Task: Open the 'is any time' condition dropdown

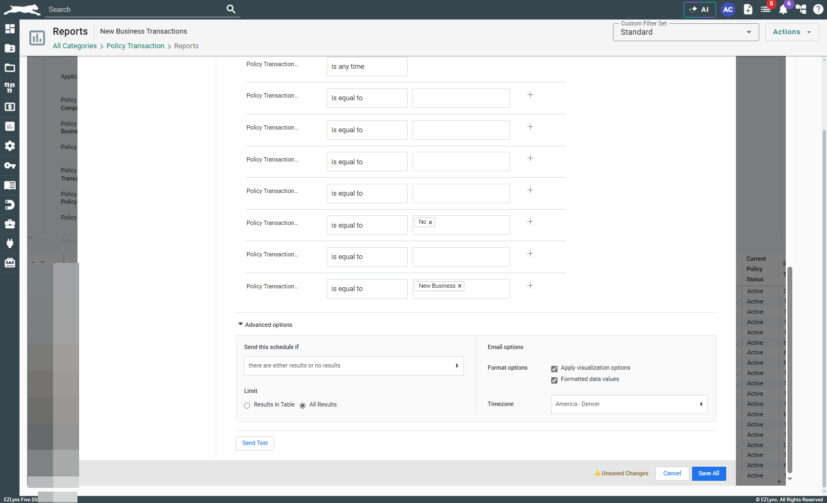Action: (x=367, y=67)
